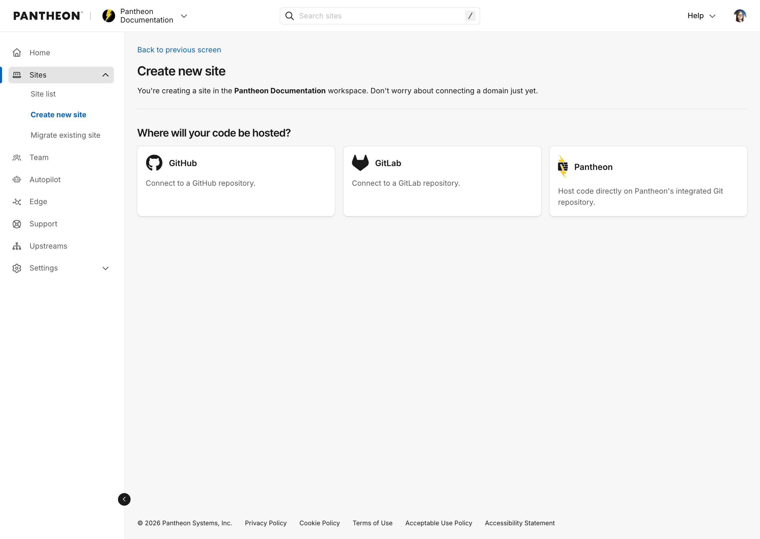Click the Help label text
Viewport: 760px width, 539px height.
pos(695,16)
